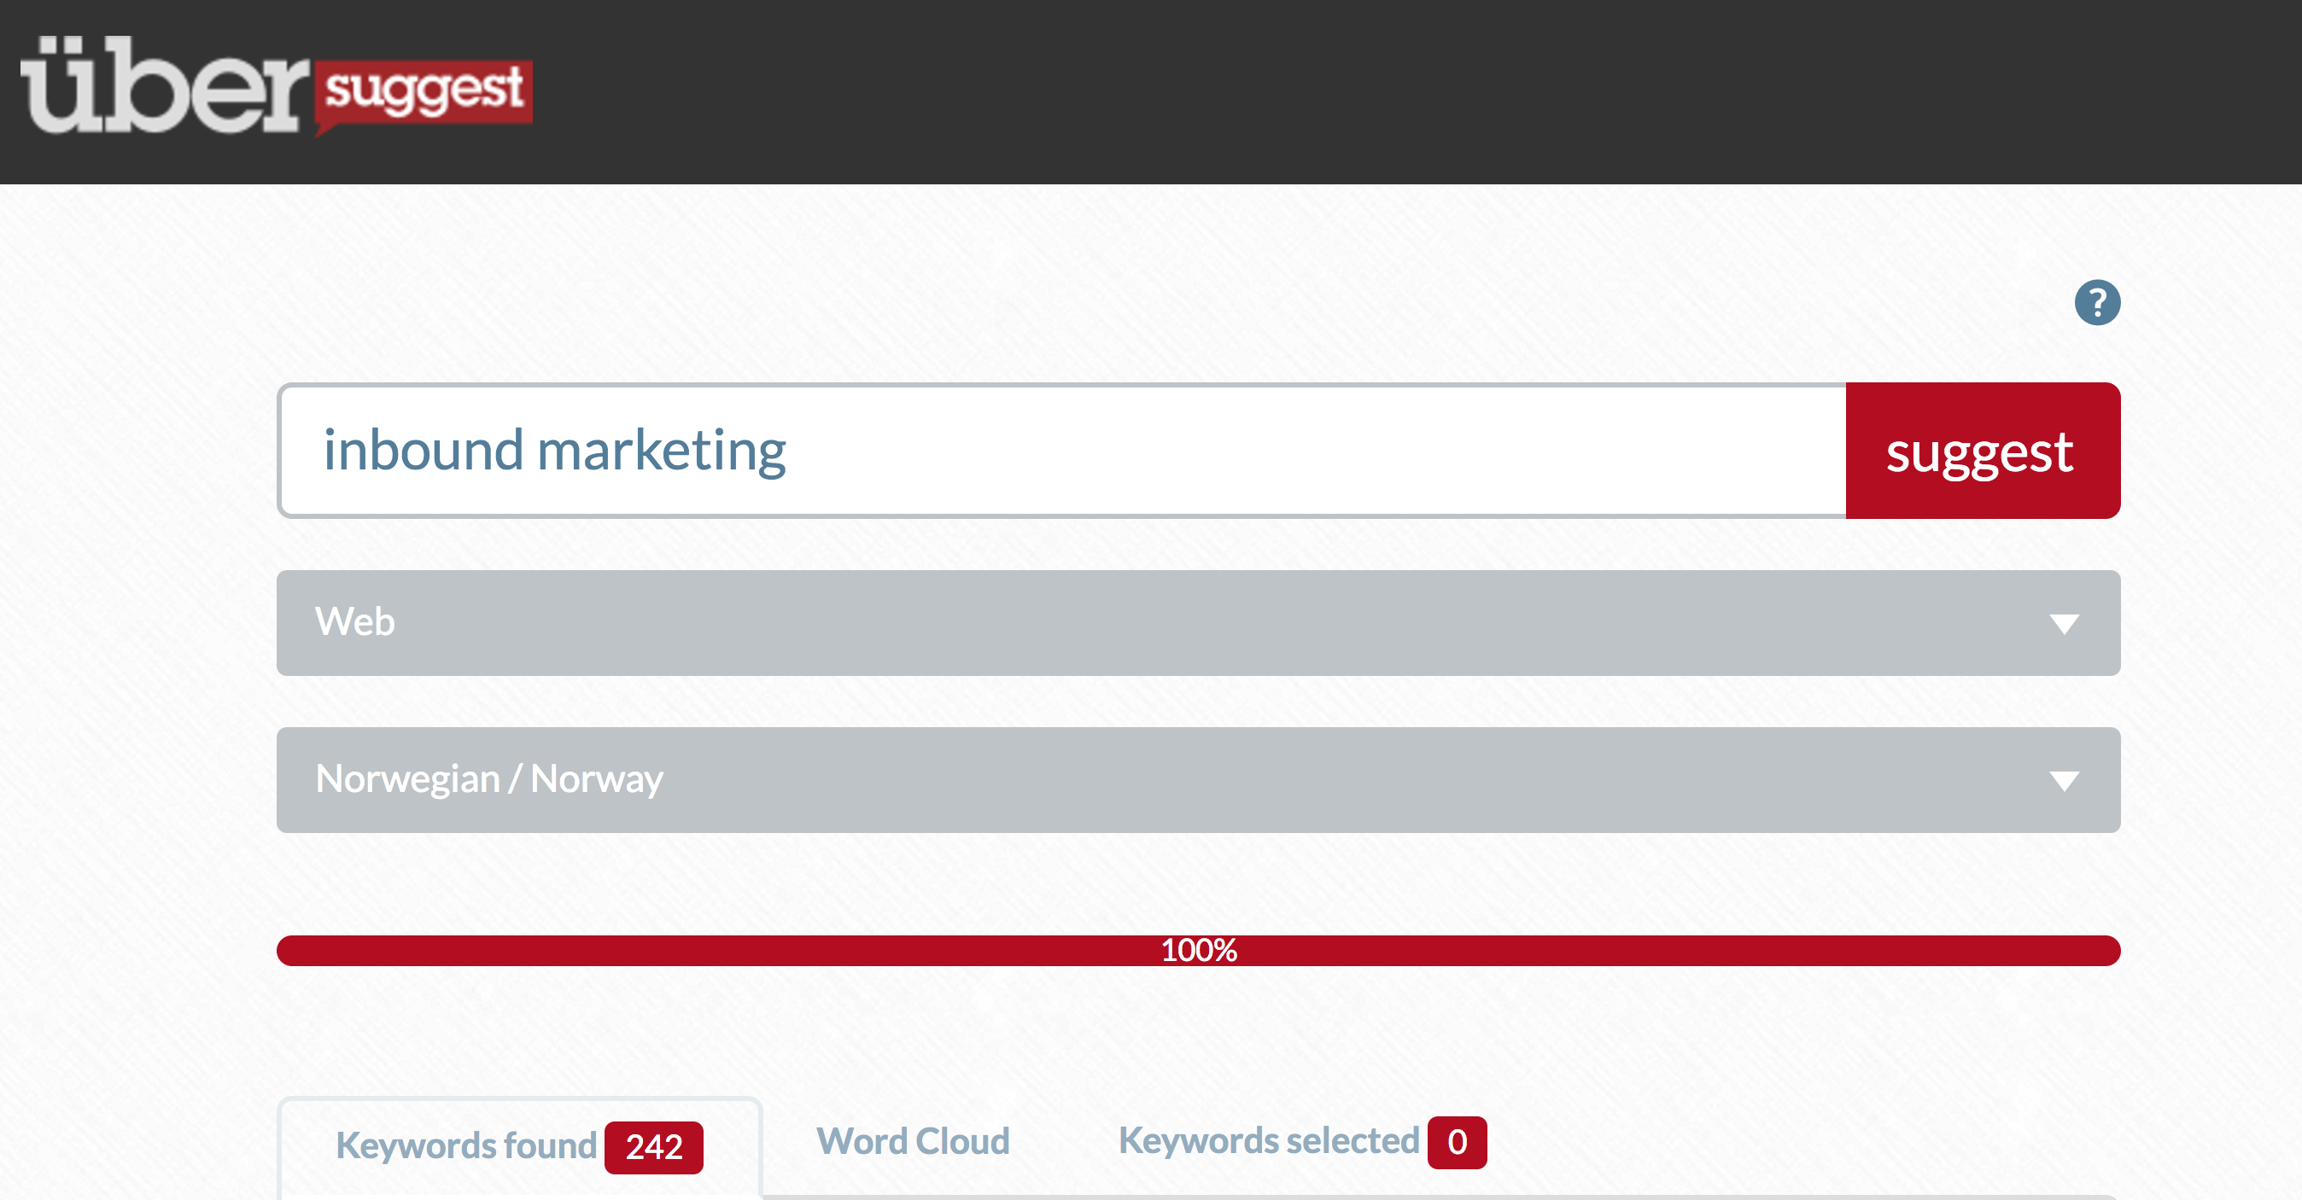
Task: Open the Keywords selected tab
Action: coord(1268,1141)
